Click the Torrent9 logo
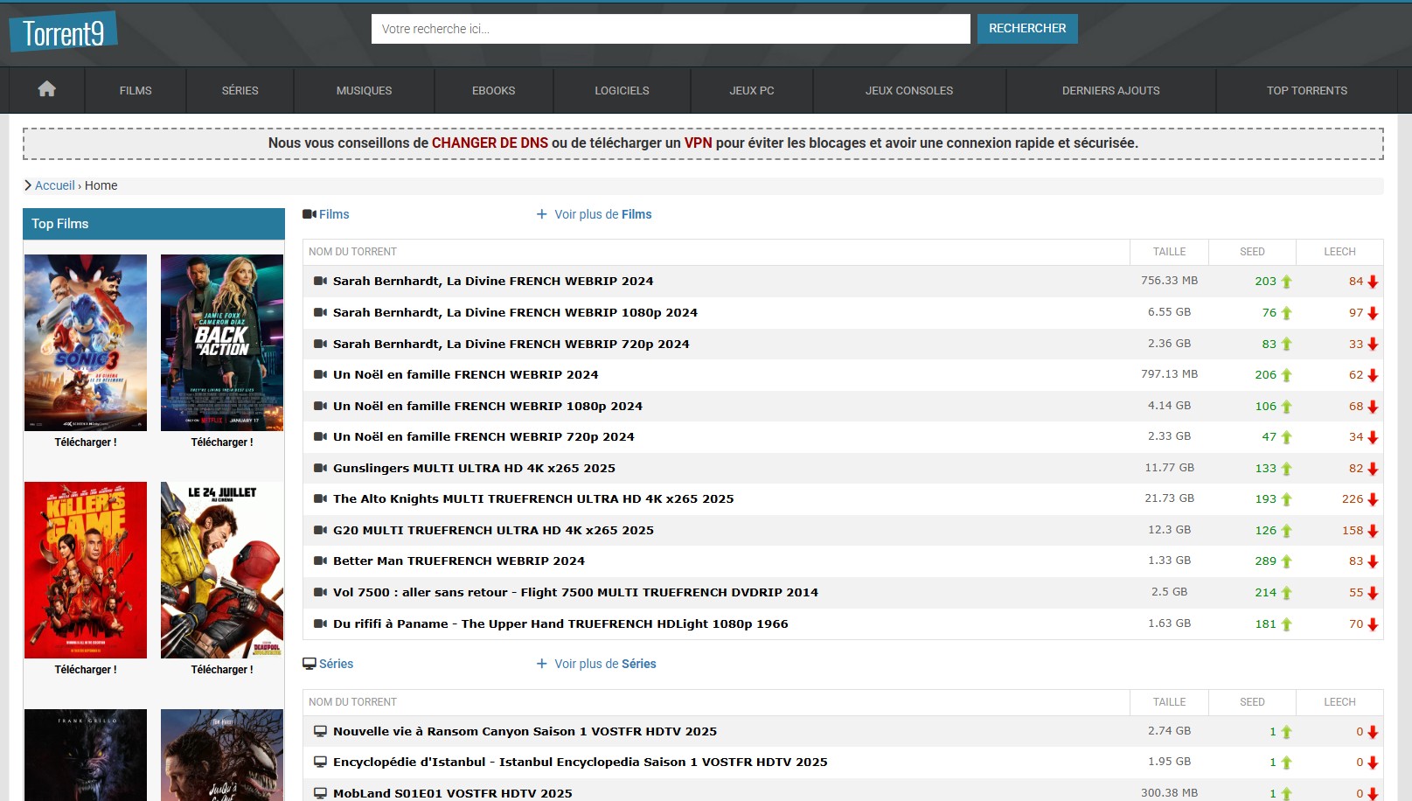This screenshot has height=801, width=1412. click(63, 33)
